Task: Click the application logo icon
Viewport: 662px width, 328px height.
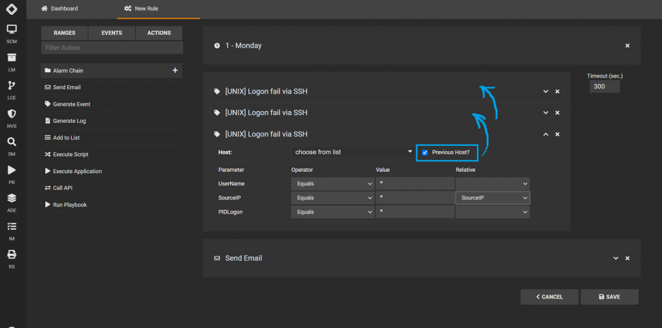Action: [x=12, y=8]
